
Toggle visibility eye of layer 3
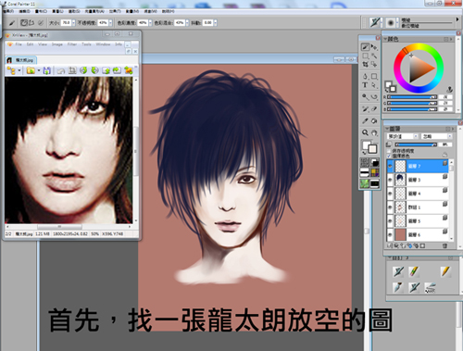390,180
